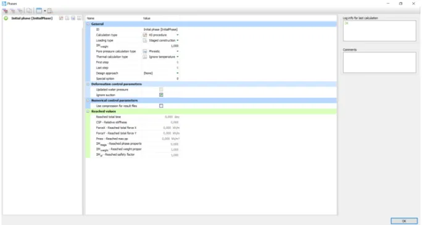The height and width of the screenshot is (225, 422).
Task: Collapse the General section
Action: click(x=88, y=24)
